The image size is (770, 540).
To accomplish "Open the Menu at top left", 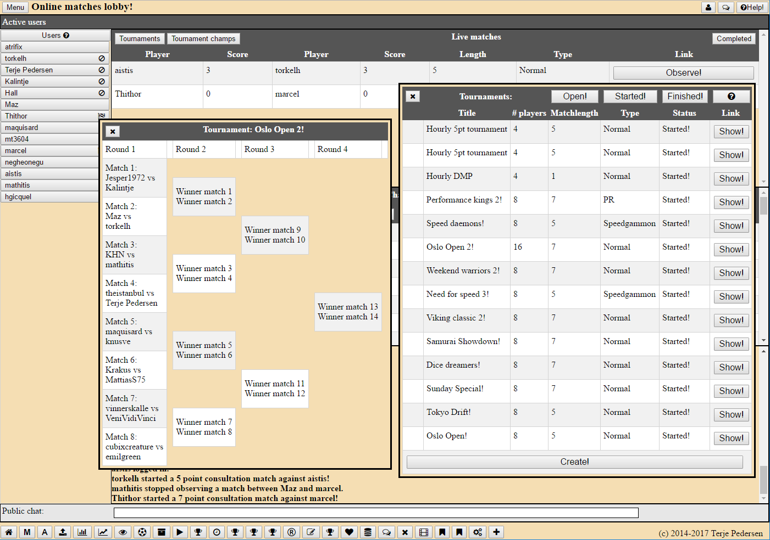I will [x=15, y=7].
